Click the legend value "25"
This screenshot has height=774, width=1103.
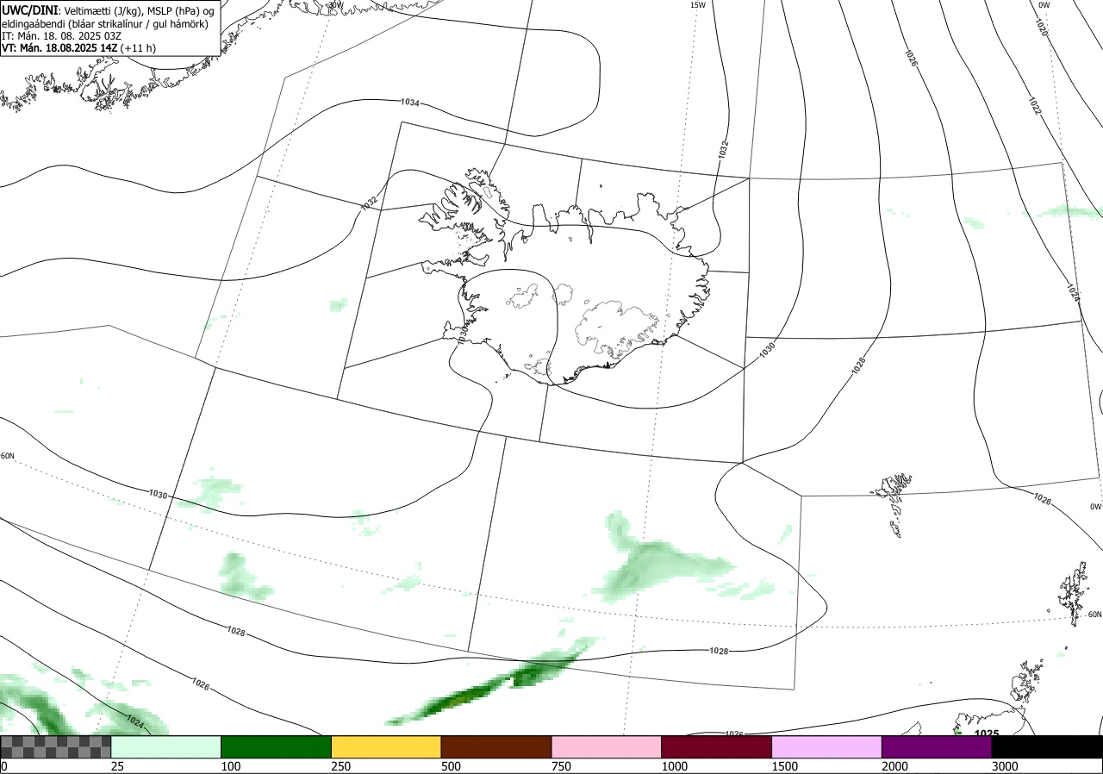tap(118, 766)
